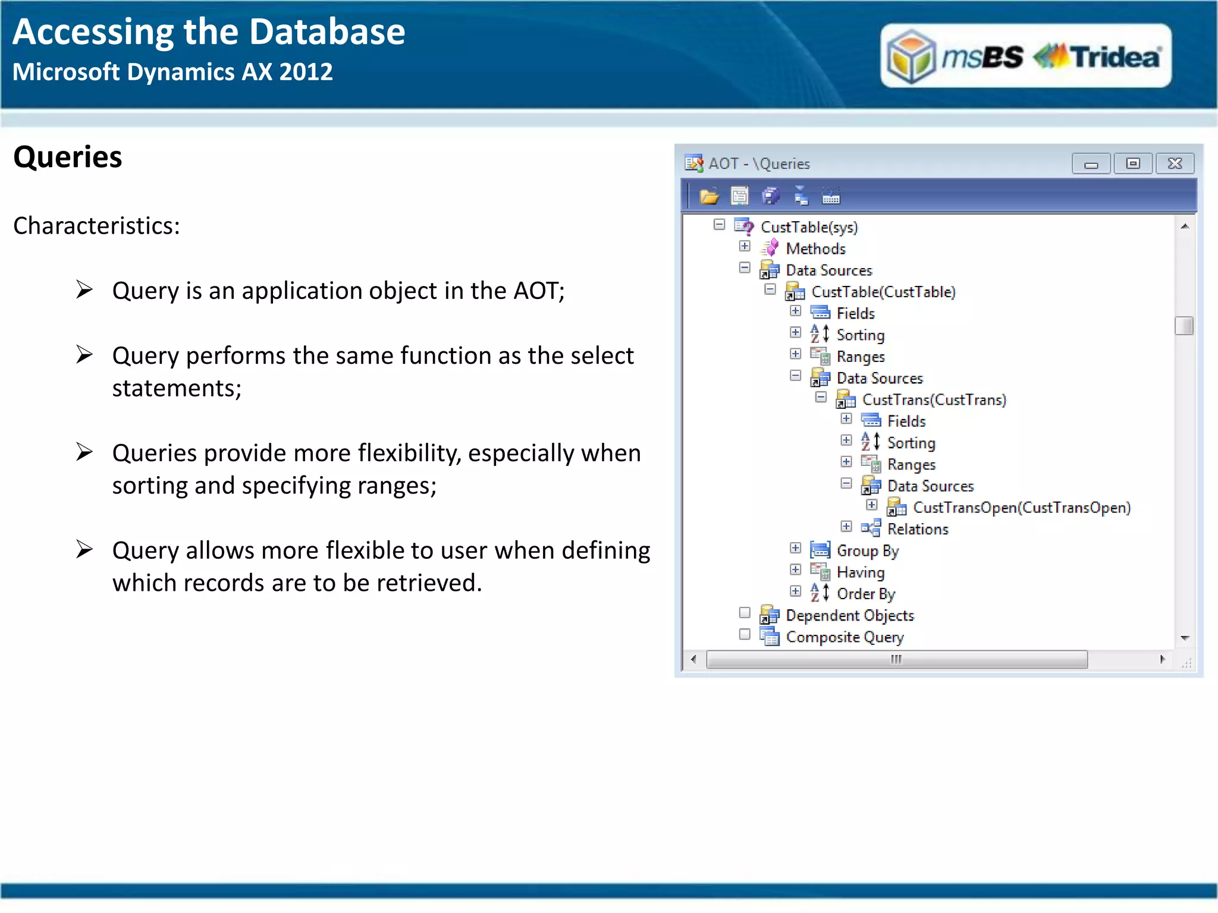Screen dimensions: 1218x913
Task: Expand Fields under CustTable(CustTable)
Action: [x=796, y=311]
